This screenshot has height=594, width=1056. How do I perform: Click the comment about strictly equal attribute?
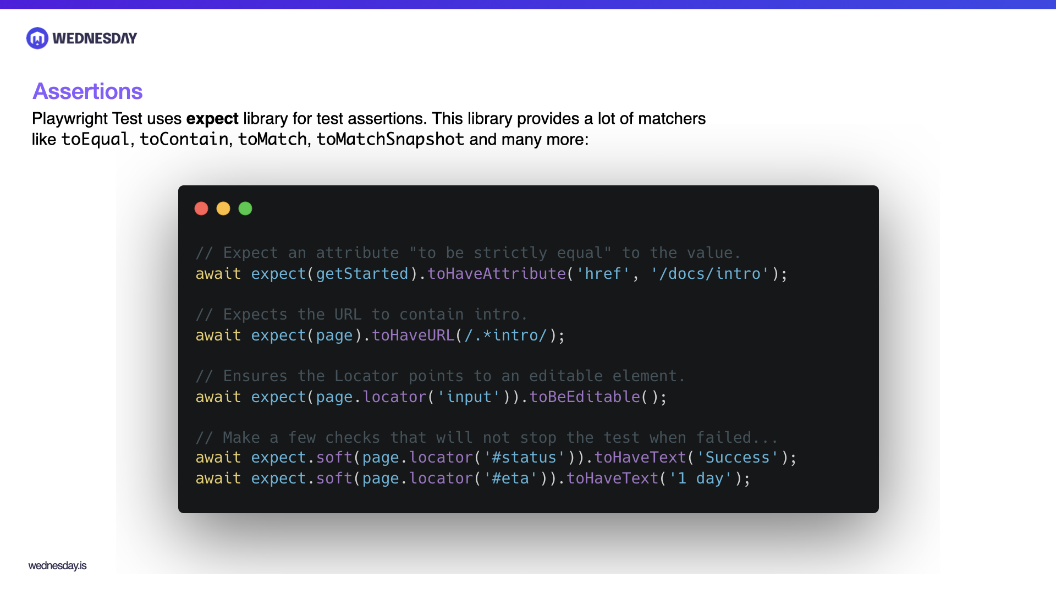click(x=469, y=252)
